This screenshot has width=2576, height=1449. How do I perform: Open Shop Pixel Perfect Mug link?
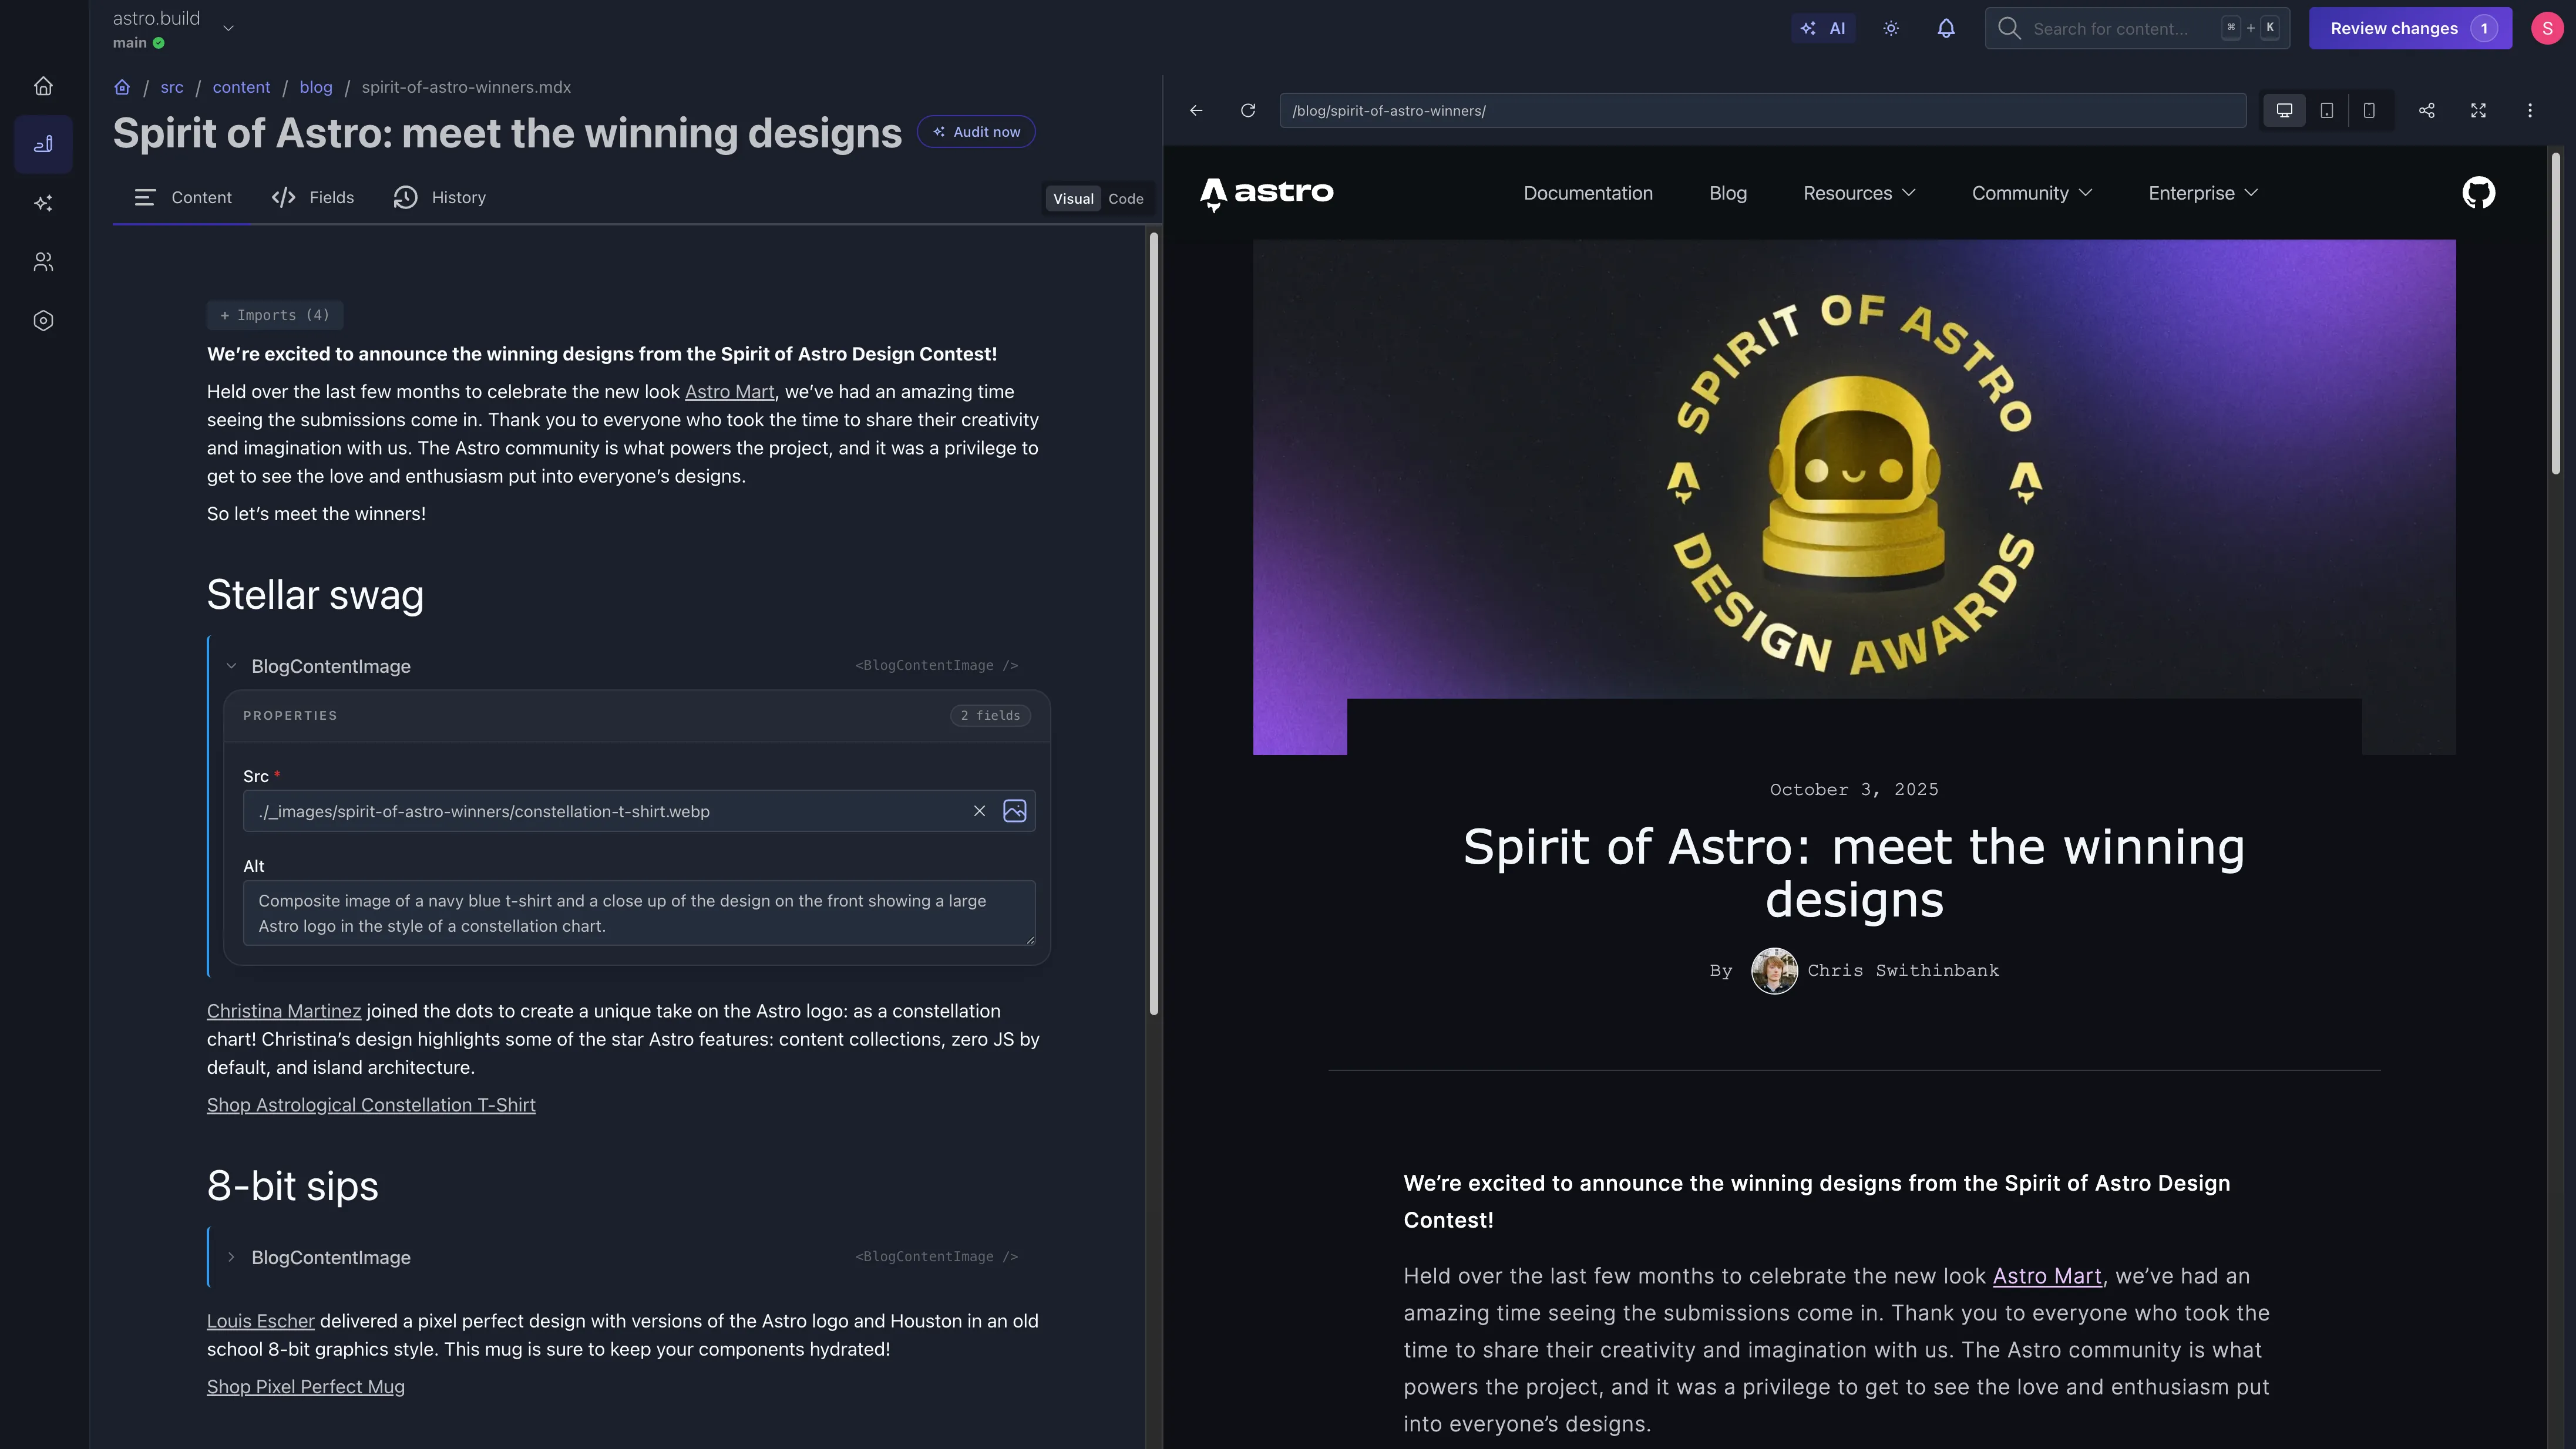(x=306, y=1387)
